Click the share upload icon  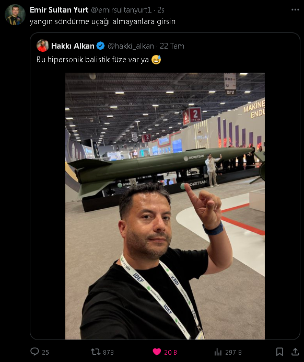(x=295, y=352)
